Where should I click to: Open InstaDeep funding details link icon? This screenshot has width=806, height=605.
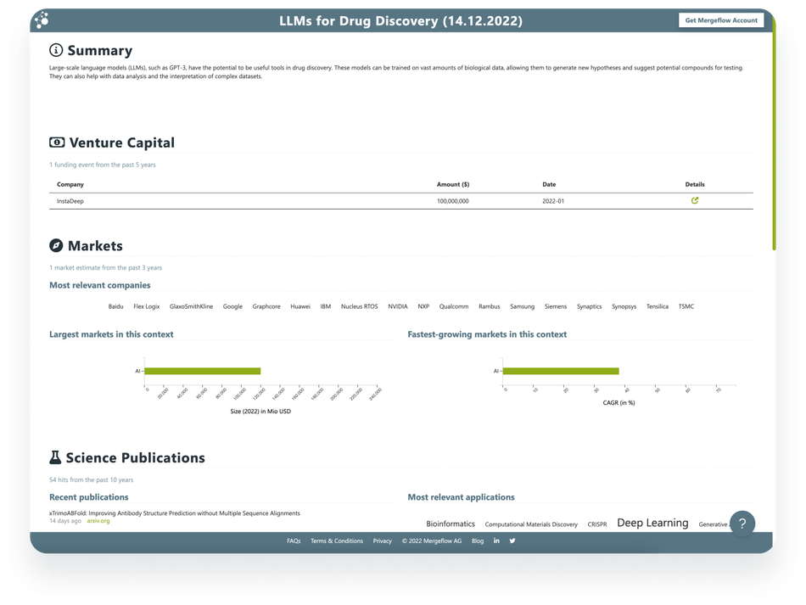tap(695, 200)
